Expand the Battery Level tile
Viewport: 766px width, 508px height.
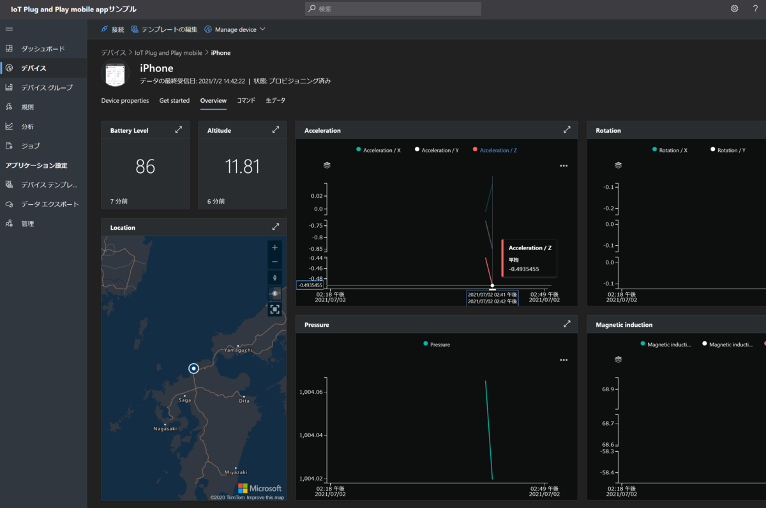[179, 130]
